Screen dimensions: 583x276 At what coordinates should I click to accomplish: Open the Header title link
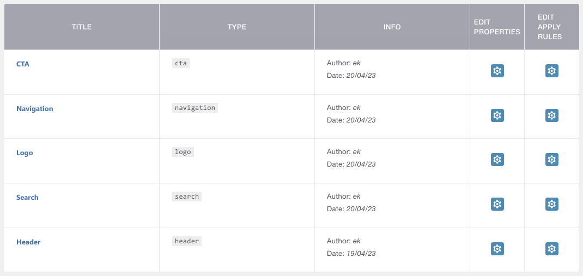click(x=28, y=242)
